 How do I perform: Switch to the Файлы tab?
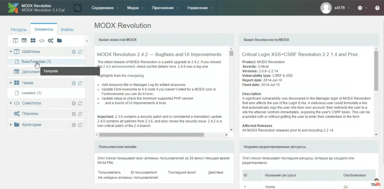pyautogui.click(x=67, y=30)
